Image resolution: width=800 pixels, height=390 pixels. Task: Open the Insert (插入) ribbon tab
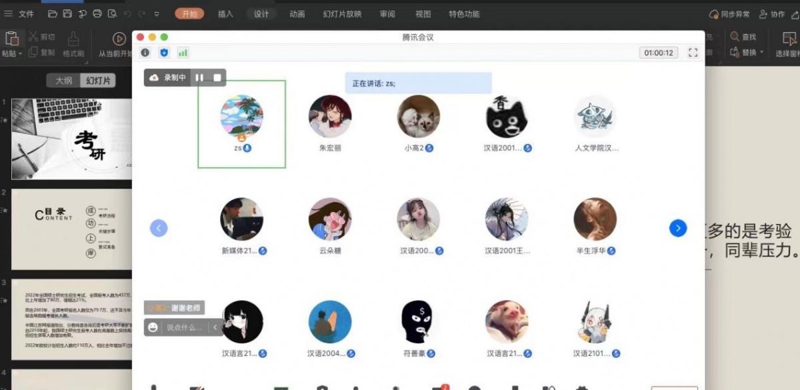225,14
